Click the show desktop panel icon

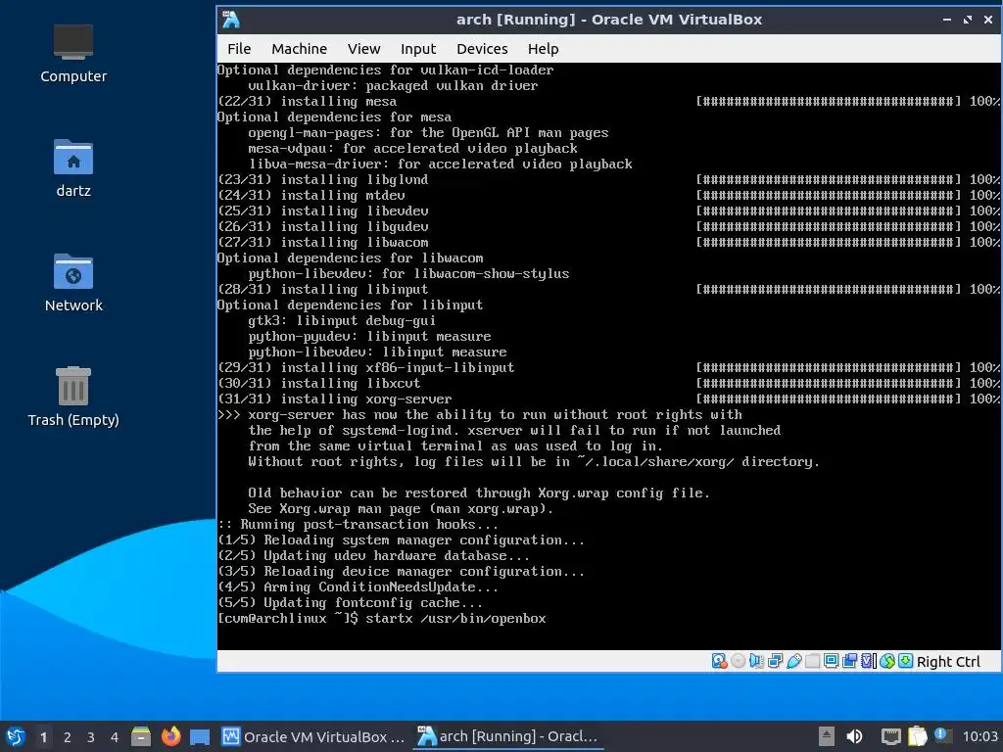tap(200, 736)
